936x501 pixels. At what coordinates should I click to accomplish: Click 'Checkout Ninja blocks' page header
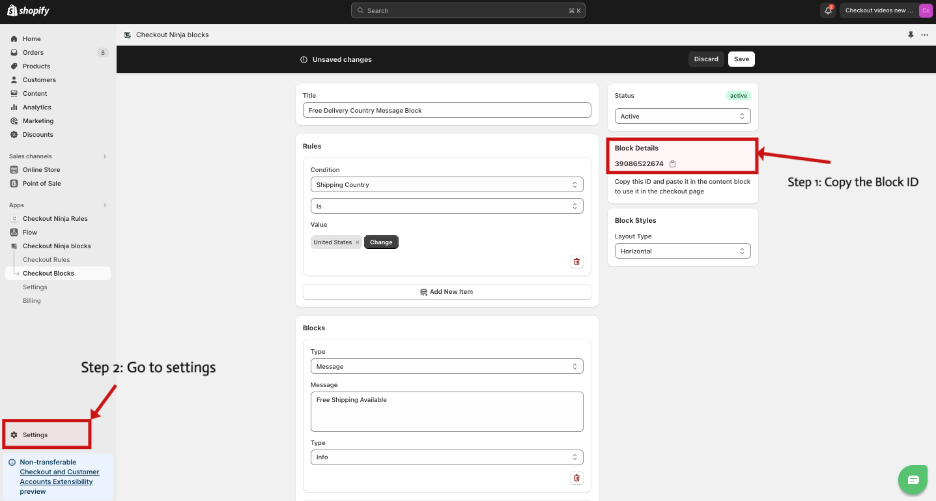pyautogui.click(x=172, y=35)
